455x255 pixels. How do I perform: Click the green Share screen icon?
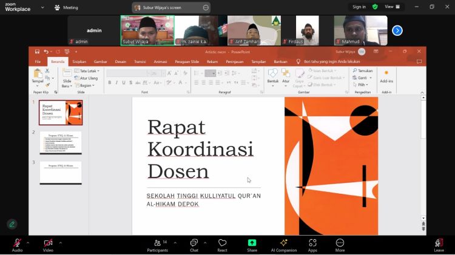252,243
